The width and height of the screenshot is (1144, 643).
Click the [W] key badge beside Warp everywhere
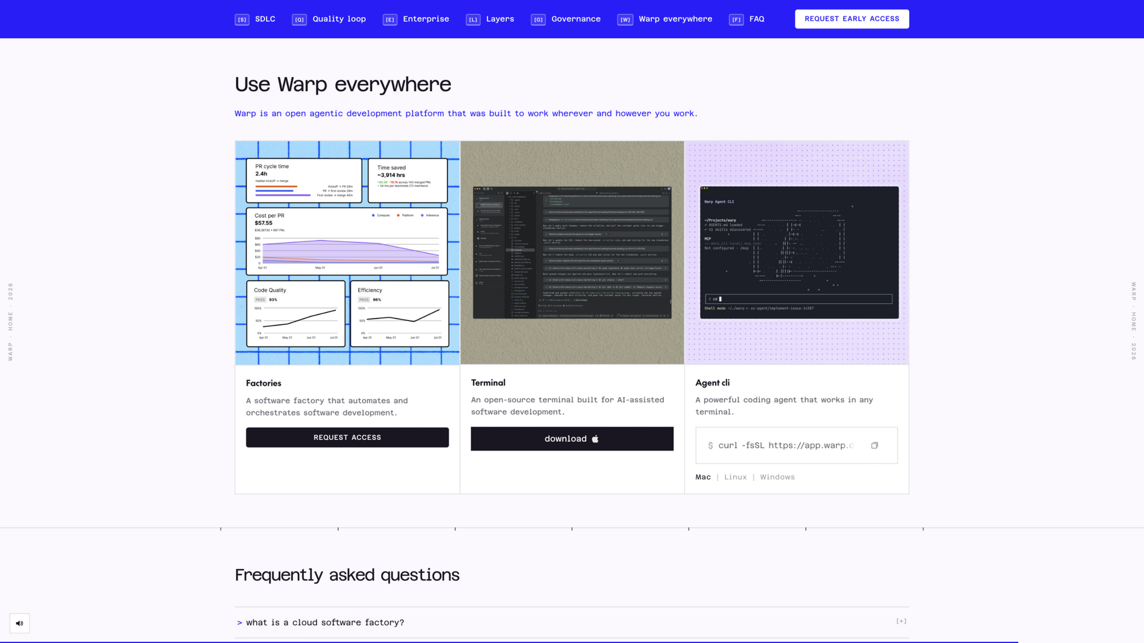point(625,20)
